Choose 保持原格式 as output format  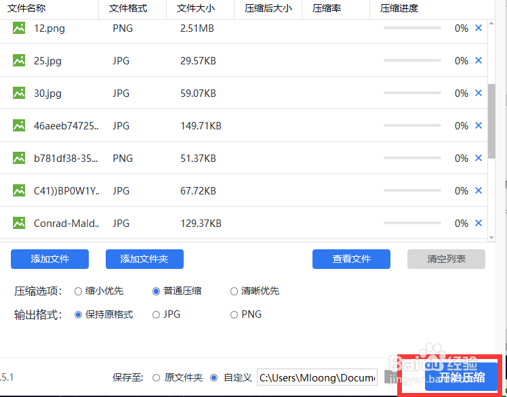[x=78, y=314]
